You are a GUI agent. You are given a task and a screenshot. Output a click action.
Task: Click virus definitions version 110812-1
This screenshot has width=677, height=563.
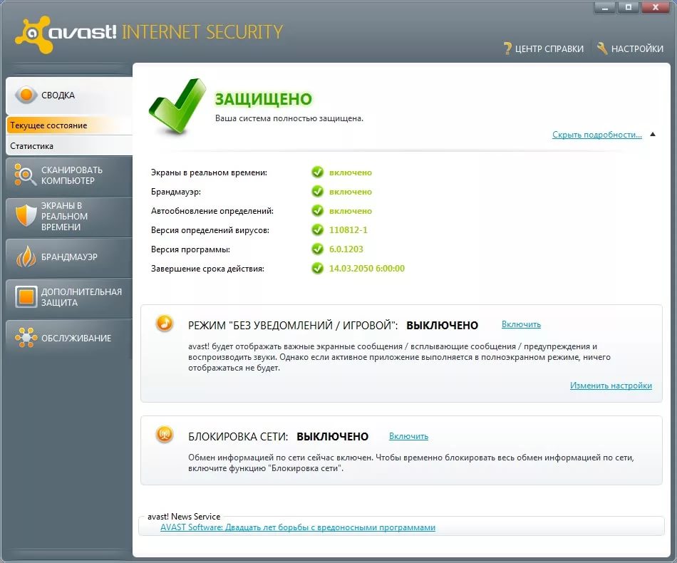click(x=348, y=229)
